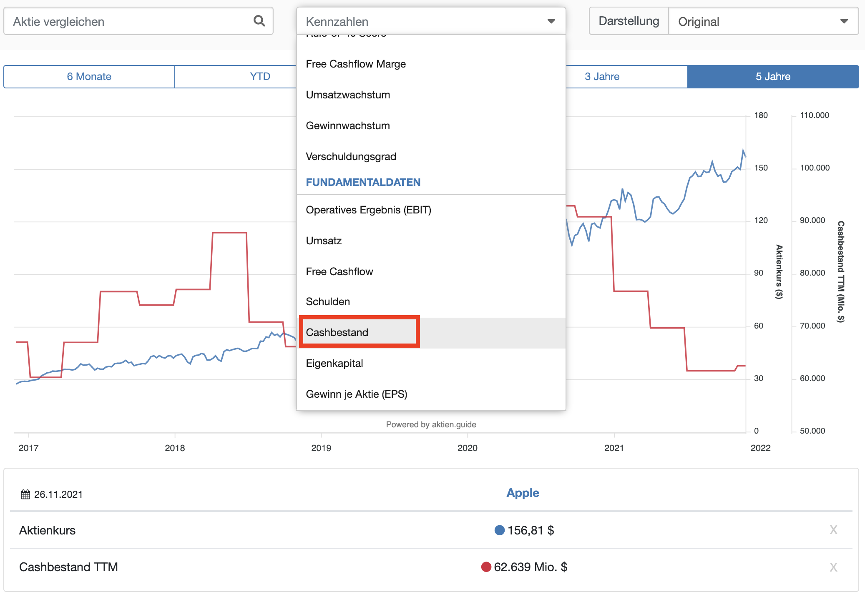This screenshot has width=865, height=597.
Task: Choose Schulden from the Fundamentaldaten list
Action: [431, 301]
